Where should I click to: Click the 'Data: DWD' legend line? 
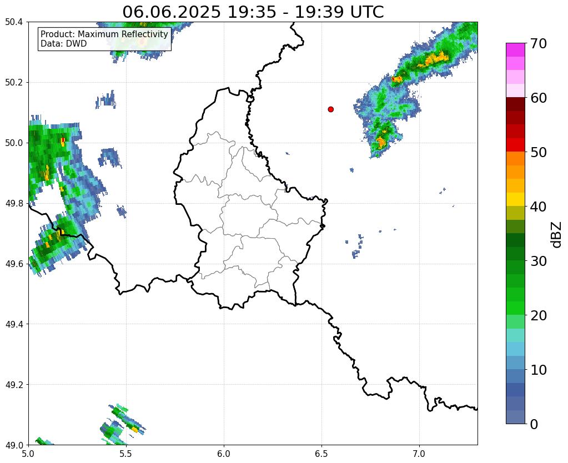pyautogui.click(x=64, y=43)
